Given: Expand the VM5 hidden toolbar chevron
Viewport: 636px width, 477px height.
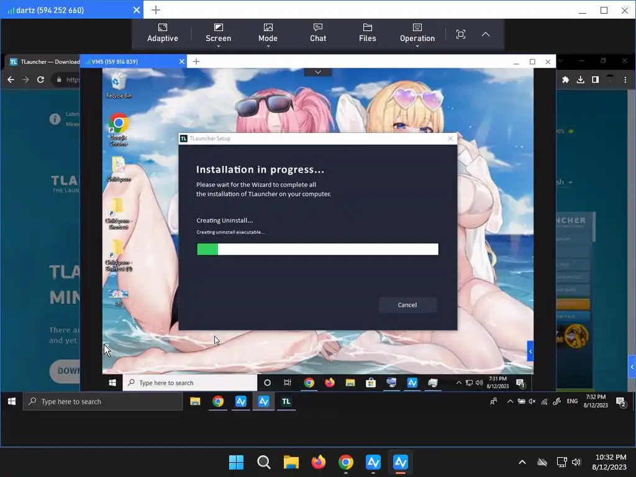Looking at the screenshot, I should 318,72.
